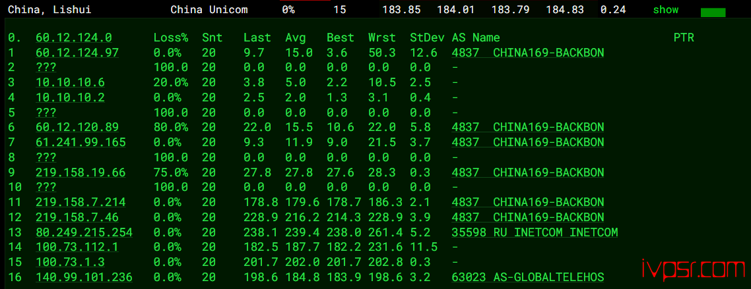This screenshot has width=751, height=289.
Task: Open the 60.12.124.97 IP link
Action: [77, 53]
